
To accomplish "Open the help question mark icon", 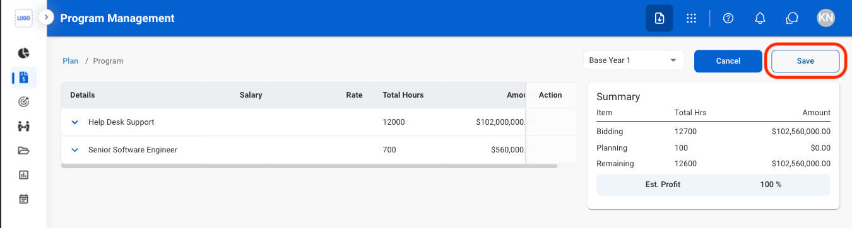I will point(728,18).
